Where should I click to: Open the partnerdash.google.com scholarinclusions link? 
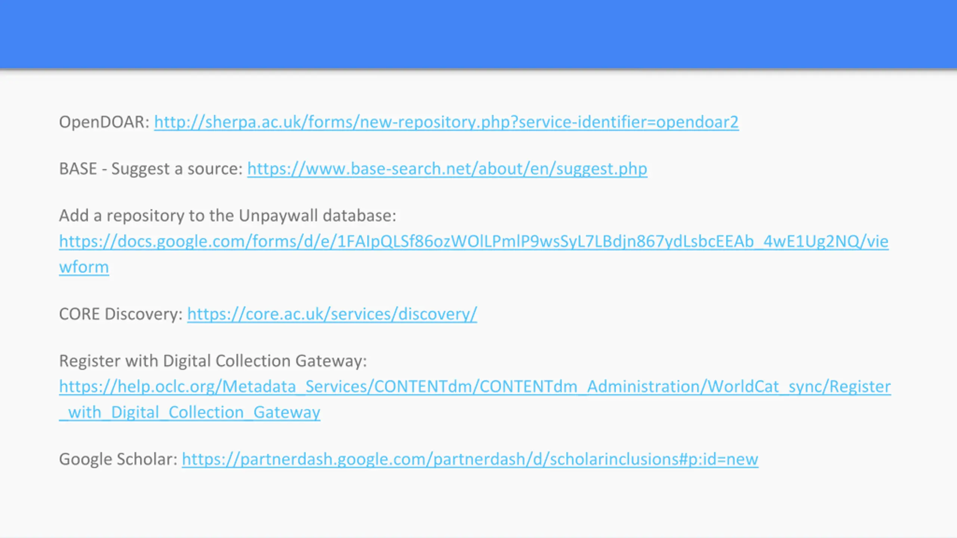470,459
